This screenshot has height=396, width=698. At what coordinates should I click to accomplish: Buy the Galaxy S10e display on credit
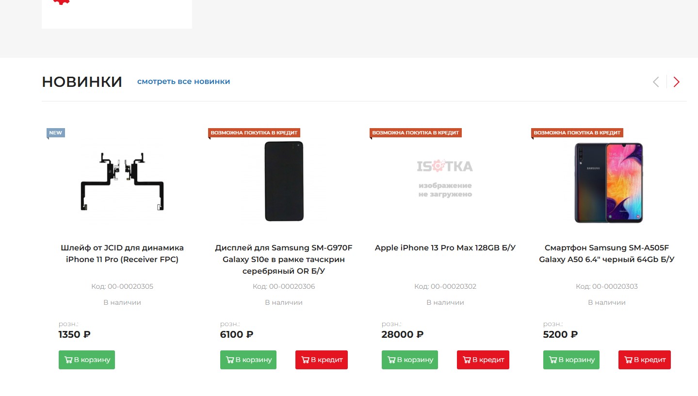(x=322, y=360)
